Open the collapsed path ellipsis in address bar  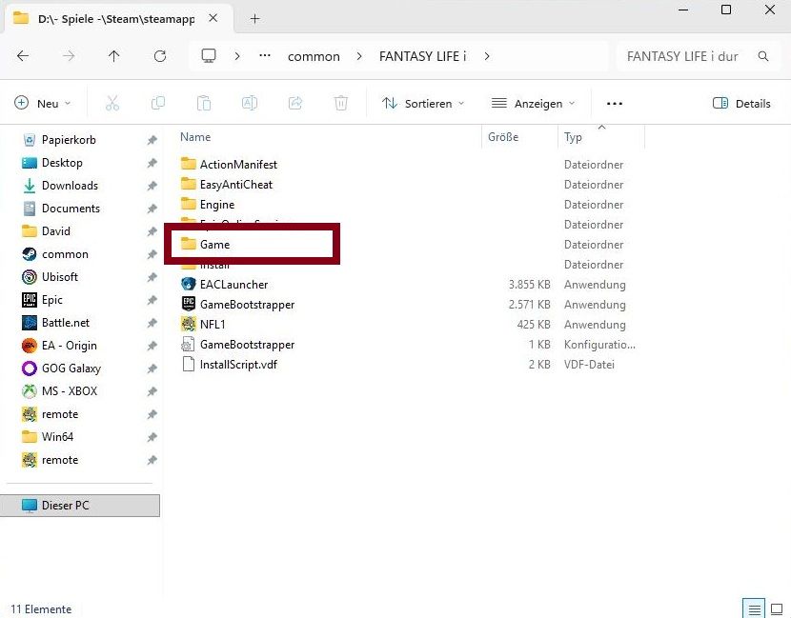click(x=265, y=56)
